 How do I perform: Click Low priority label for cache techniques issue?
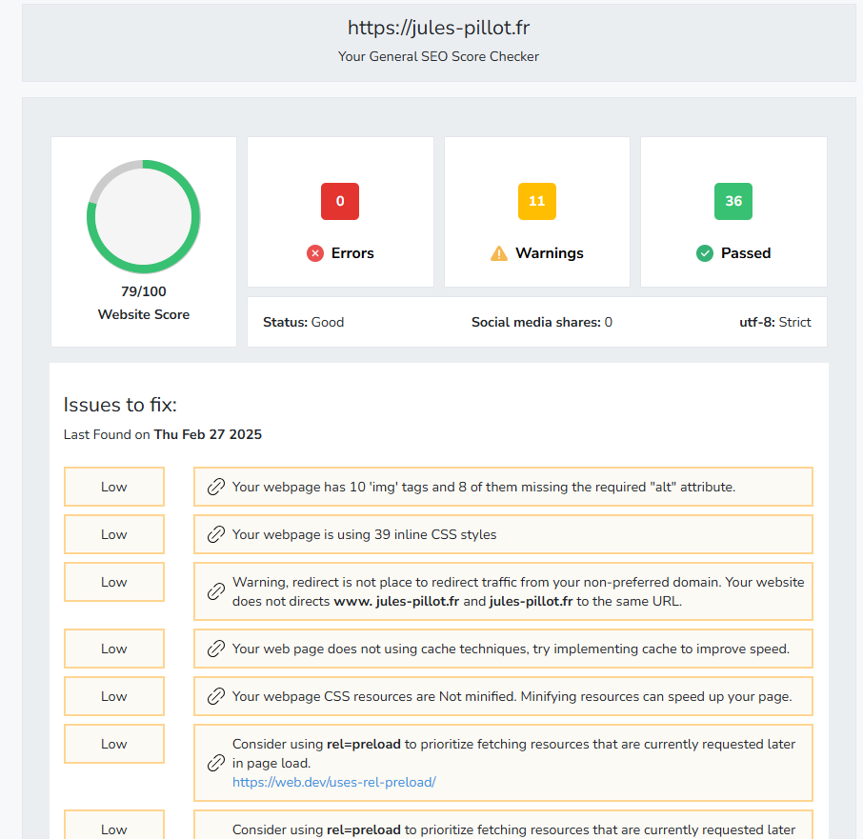[x=114, y=649]
